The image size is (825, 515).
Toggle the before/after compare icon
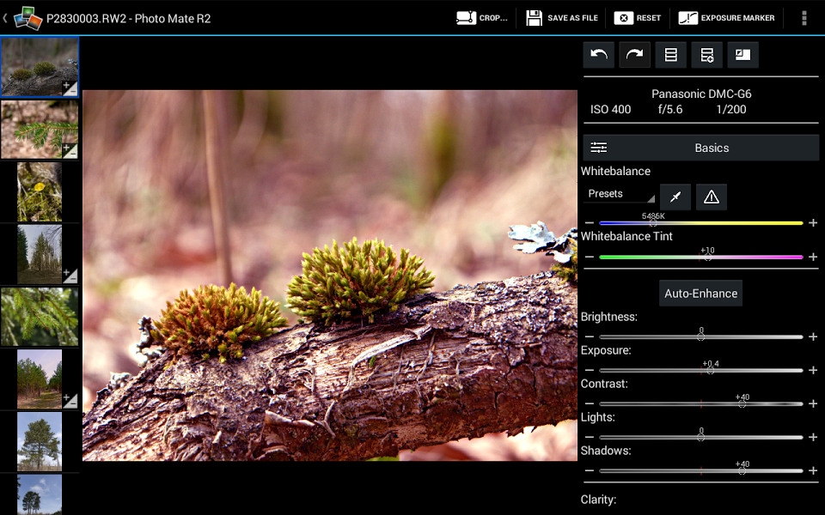(x=742, y=55)
